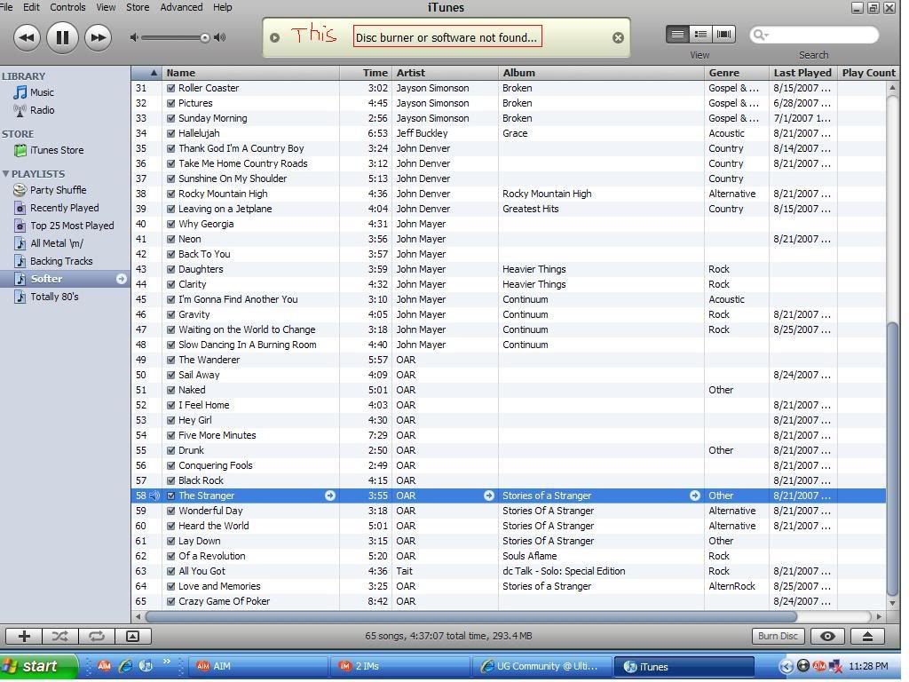This screenshot has width=909, height=682.
Task: Switch to the UG Community browser window
Action: [x=541, y=667]
